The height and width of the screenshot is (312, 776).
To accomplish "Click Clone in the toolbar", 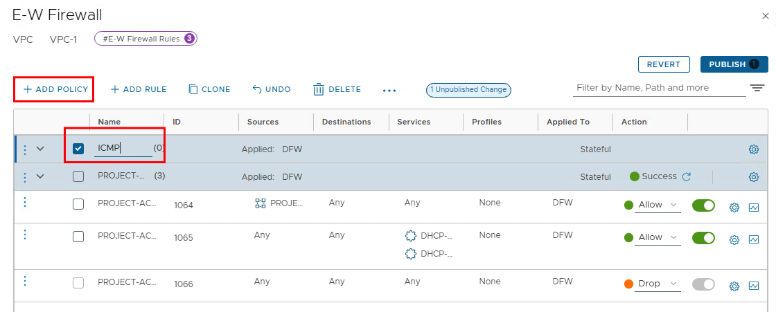I will pyautogui.click(x=209, y=89).
